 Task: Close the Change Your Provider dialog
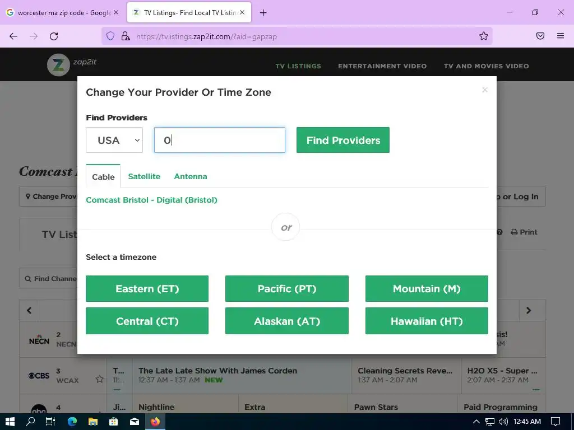pyautogui.click(x=485, y=90)
